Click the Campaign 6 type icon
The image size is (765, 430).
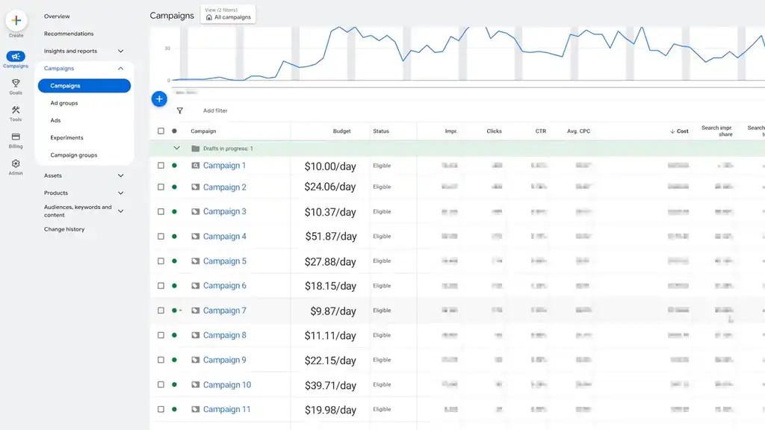tap(195, 286)
